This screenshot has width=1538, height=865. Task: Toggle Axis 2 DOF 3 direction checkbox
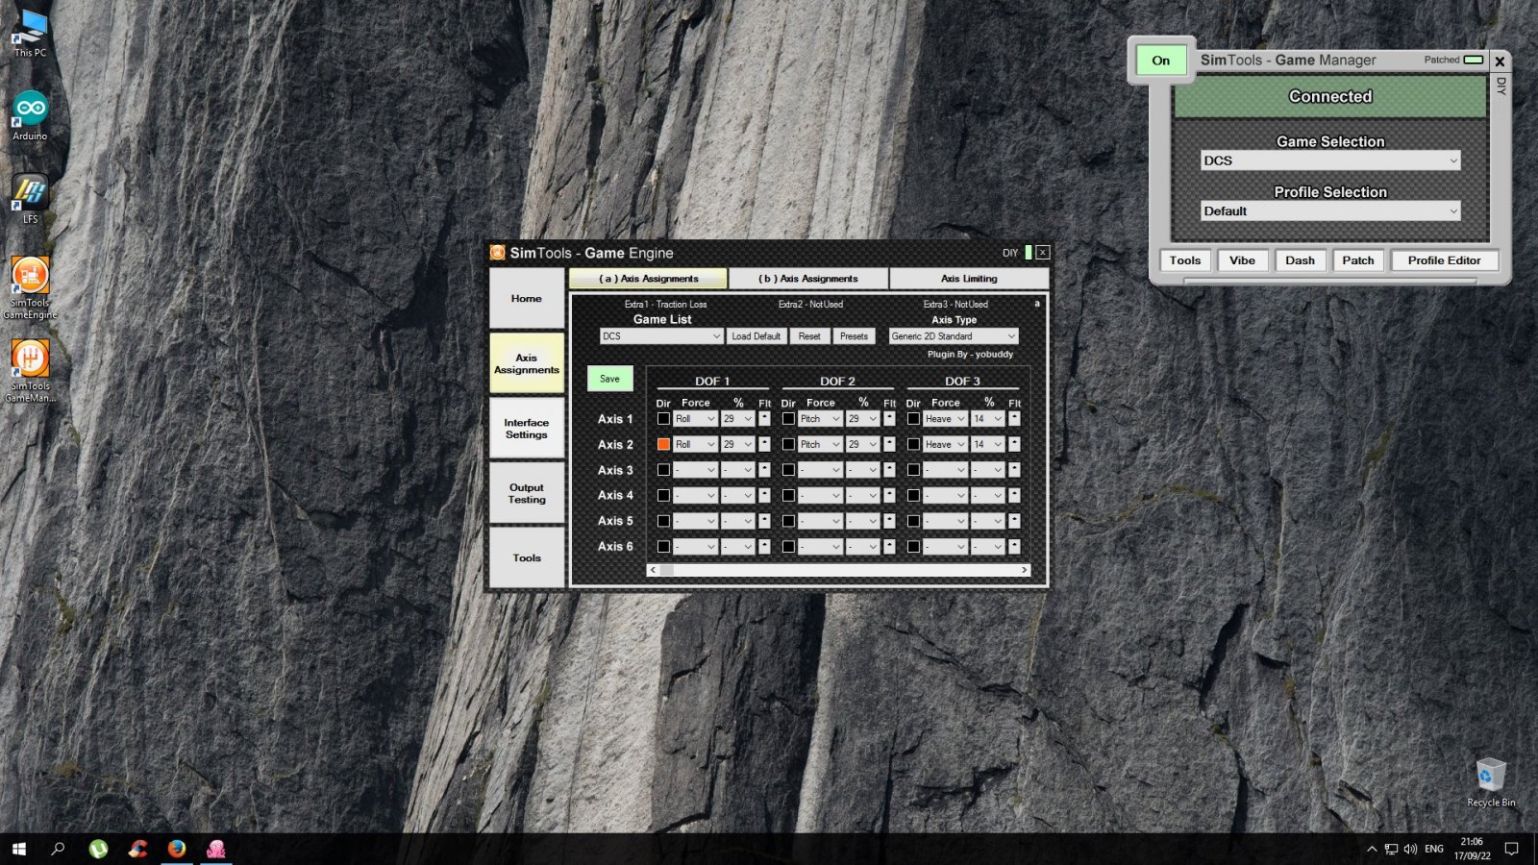(x=913, y=444)
